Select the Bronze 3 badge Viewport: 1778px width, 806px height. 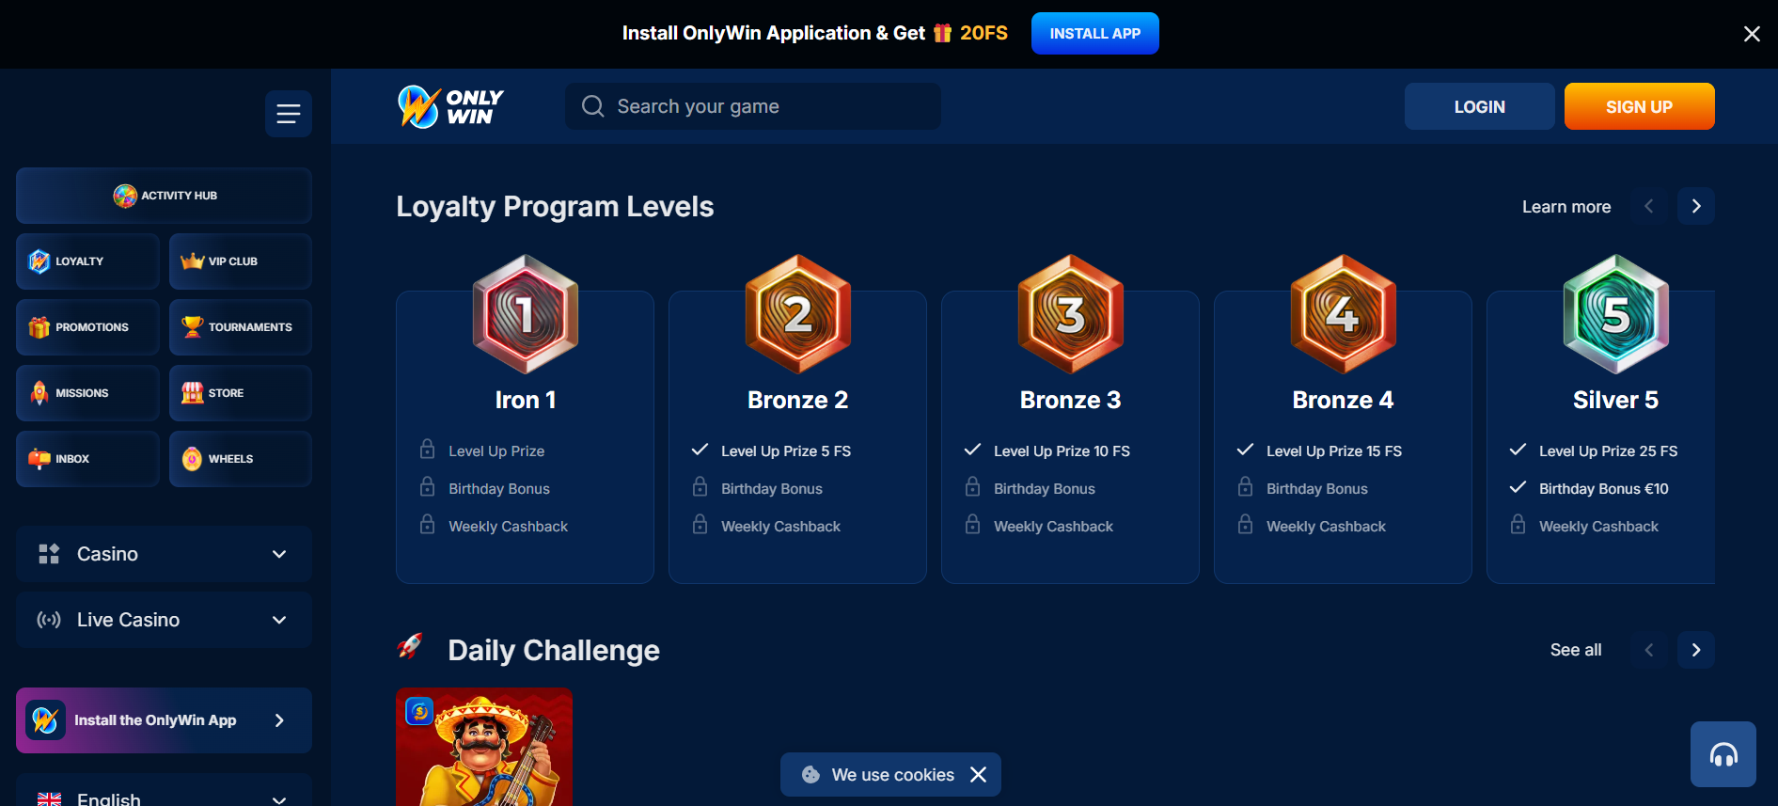click(1071, 314)
